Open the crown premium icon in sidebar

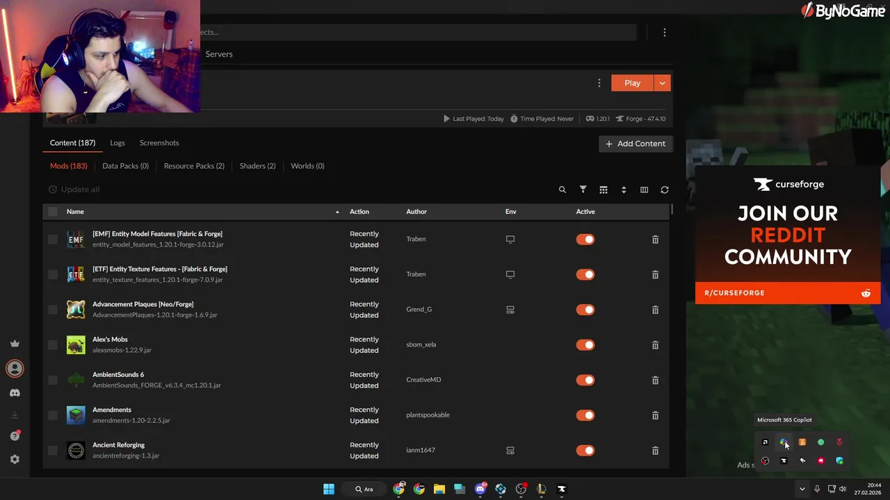pos(15,343)
